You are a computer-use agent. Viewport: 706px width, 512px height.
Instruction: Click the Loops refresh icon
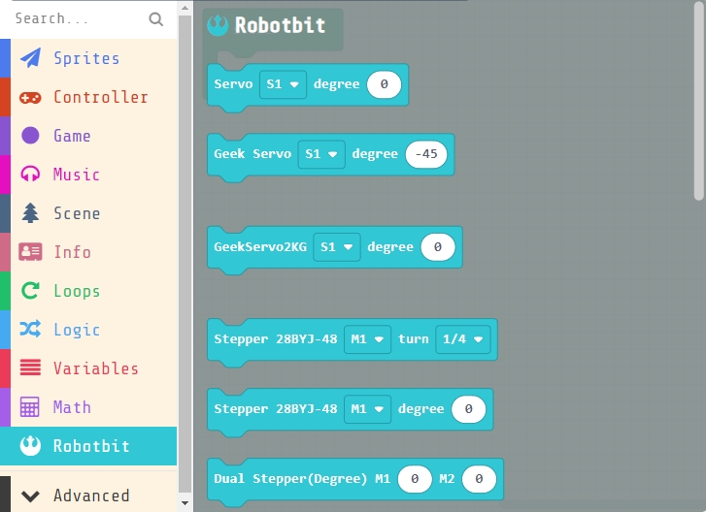click(31, 291)
